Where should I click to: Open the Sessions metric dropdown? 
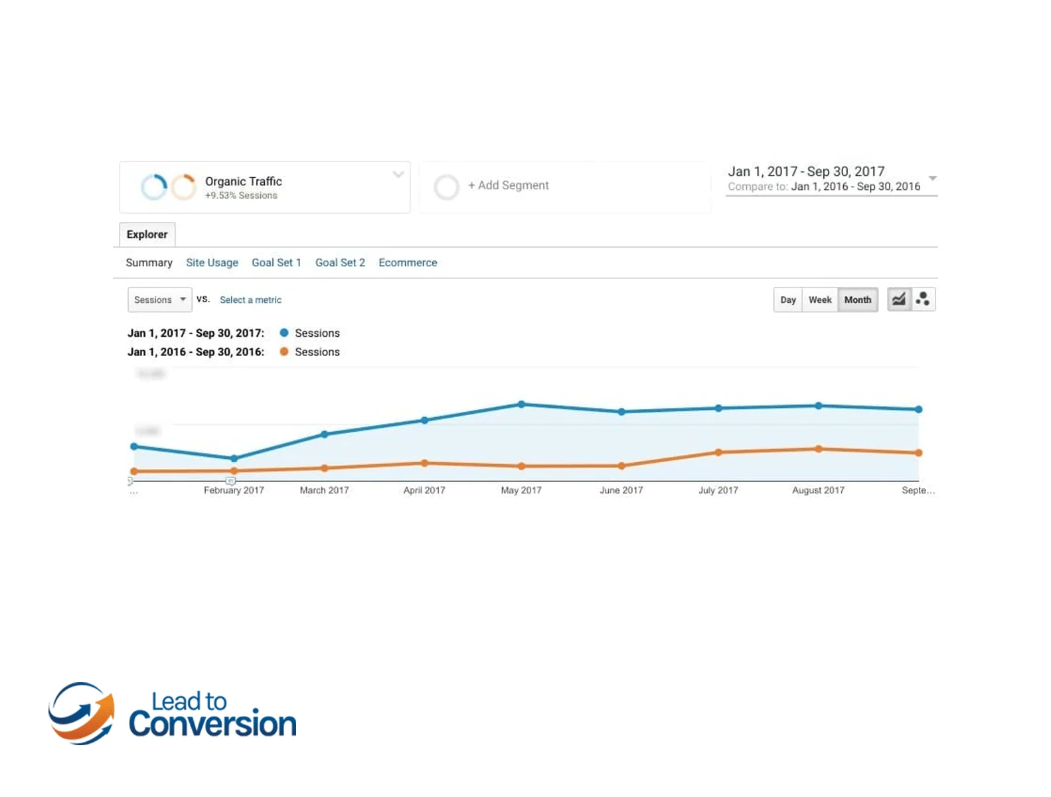[x=160, y=300]
